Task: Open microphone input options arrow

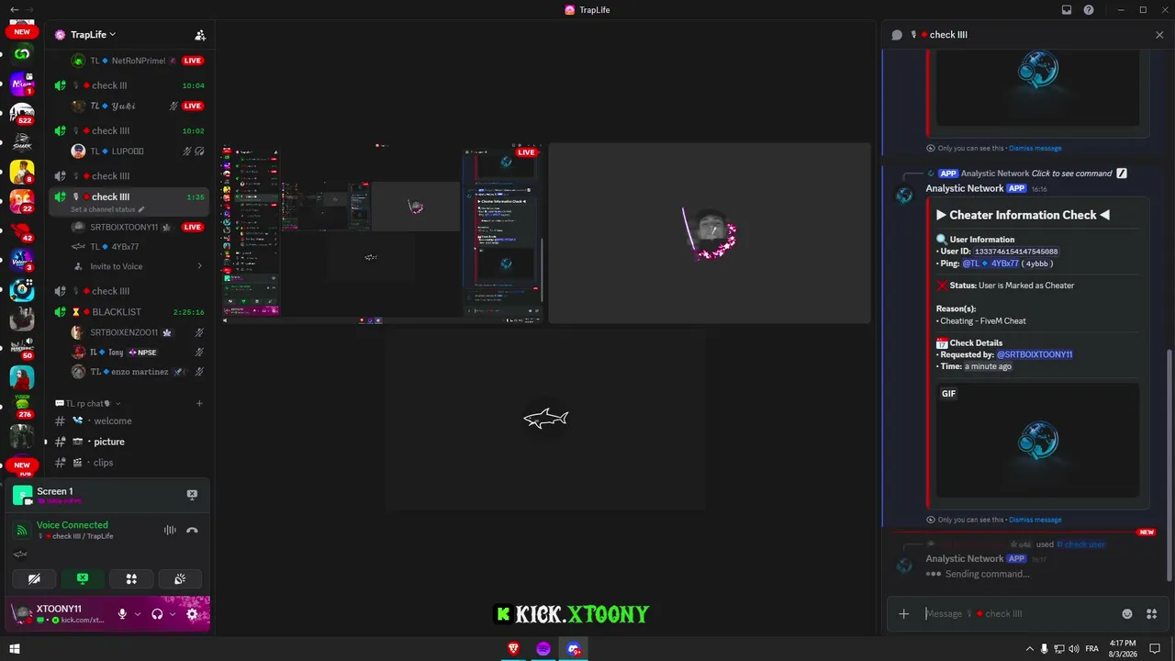Action: coord(138,614)
